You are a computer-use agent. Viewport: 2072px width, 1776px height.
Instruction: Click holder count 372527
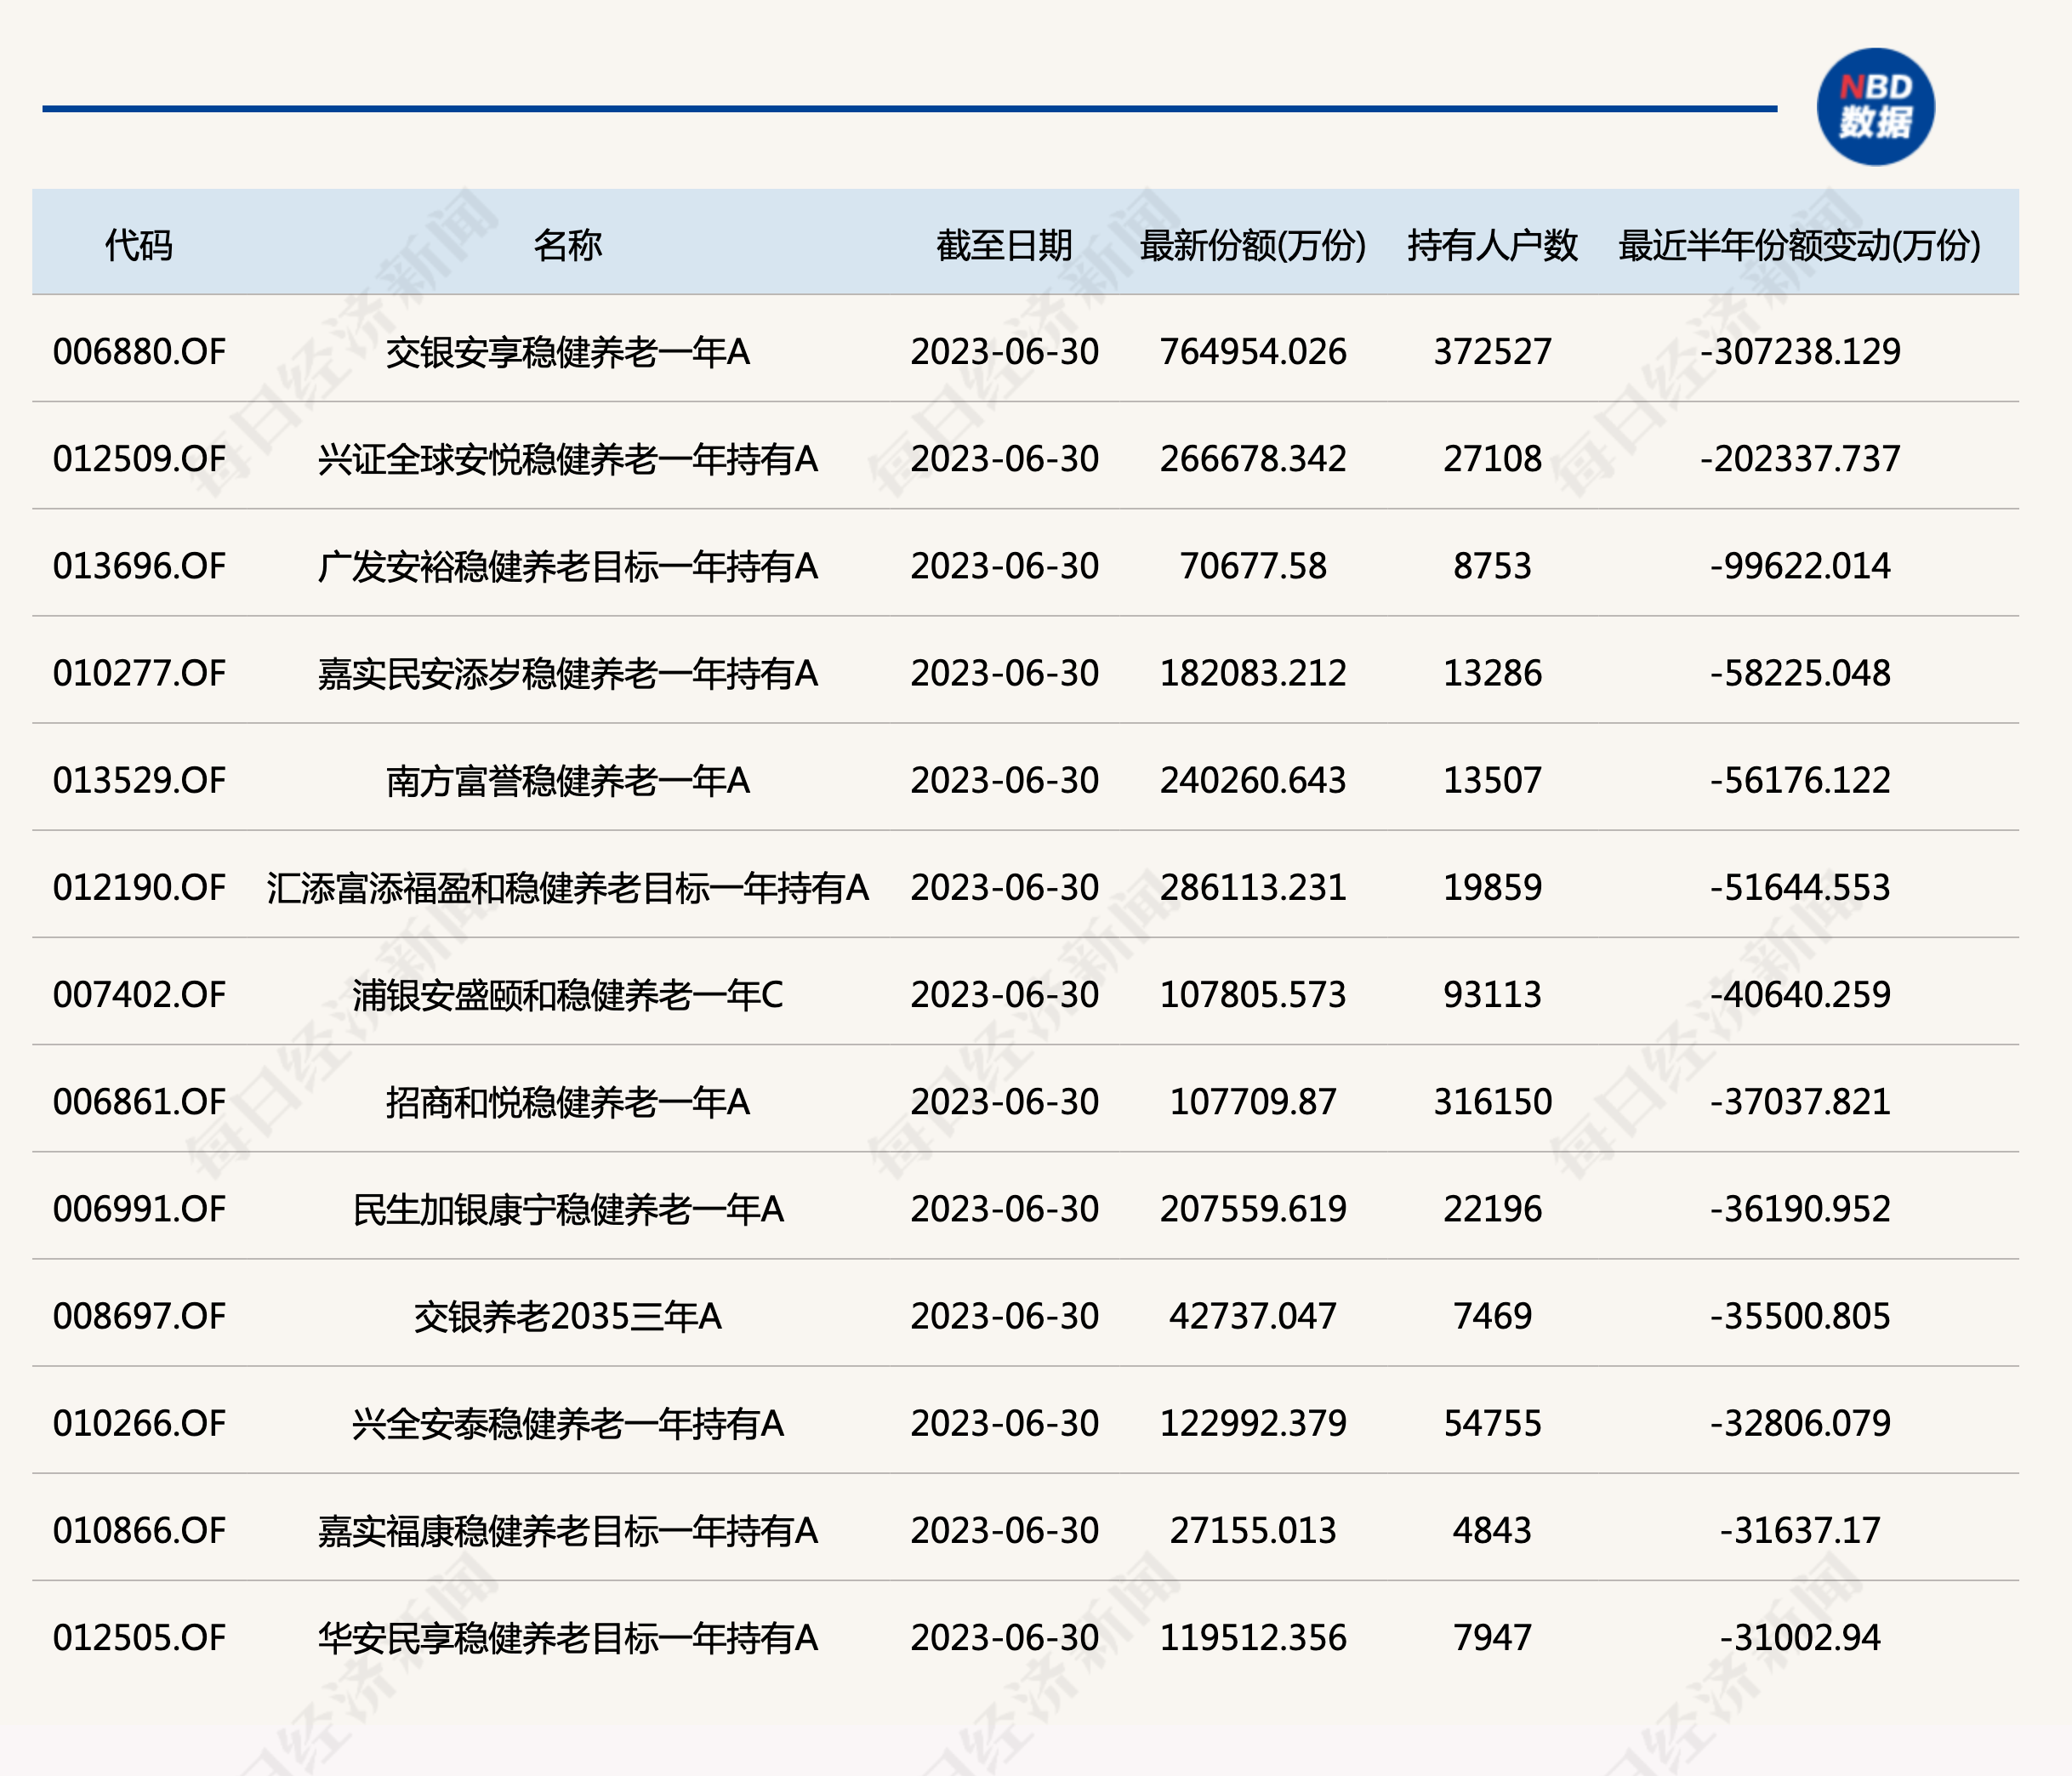click(x=1492, y=352)
